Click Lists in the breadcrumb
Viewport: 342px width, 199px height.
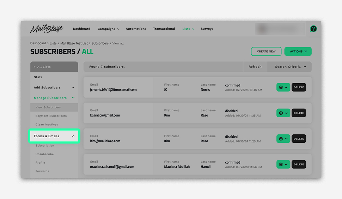click(53, 43)
